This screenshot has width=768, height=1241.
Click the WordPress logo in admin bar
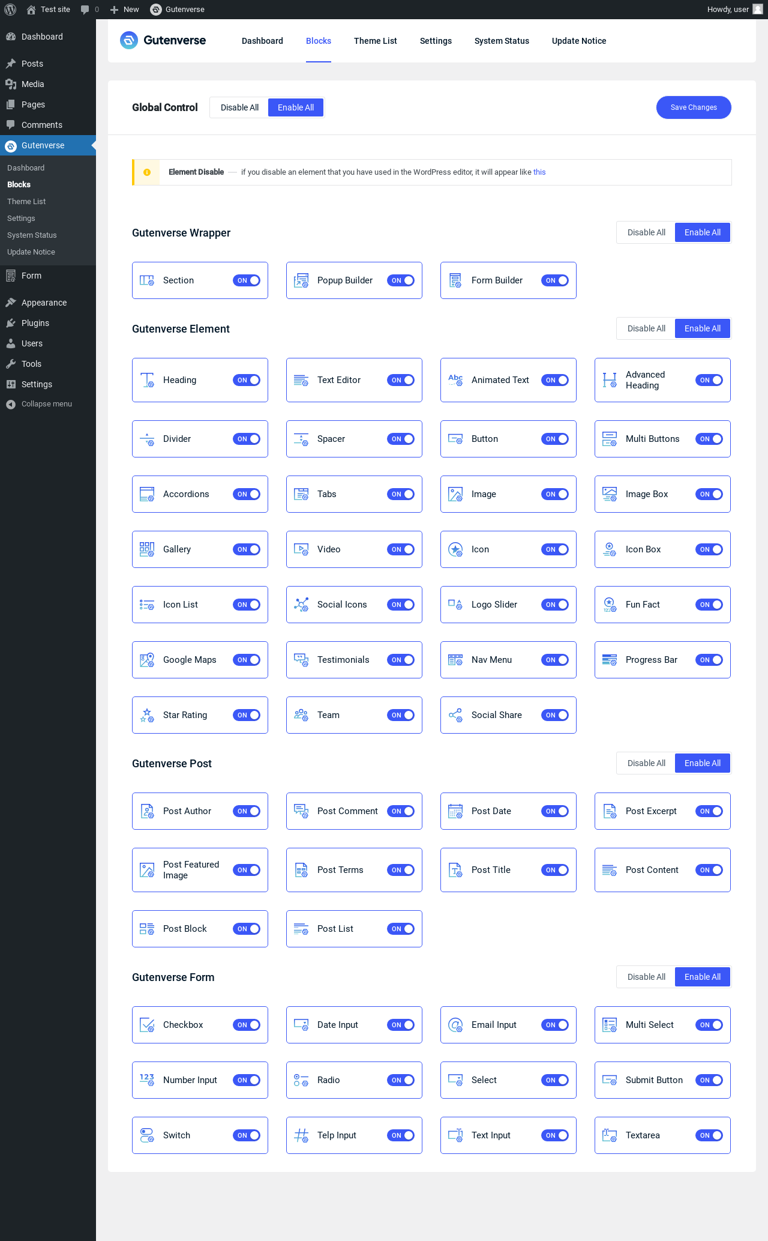pos(10,10)
